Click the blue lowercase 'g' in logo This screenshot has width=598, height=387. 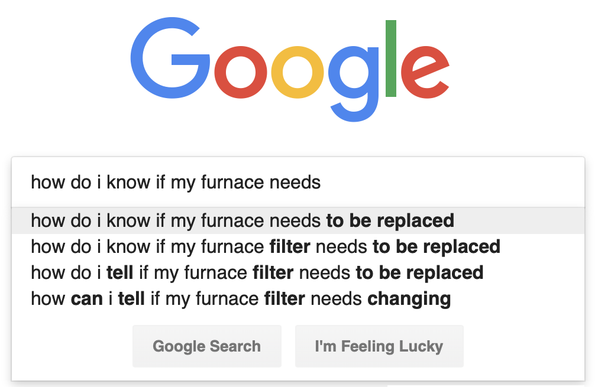pyautogui.click(x=354, y=84)
